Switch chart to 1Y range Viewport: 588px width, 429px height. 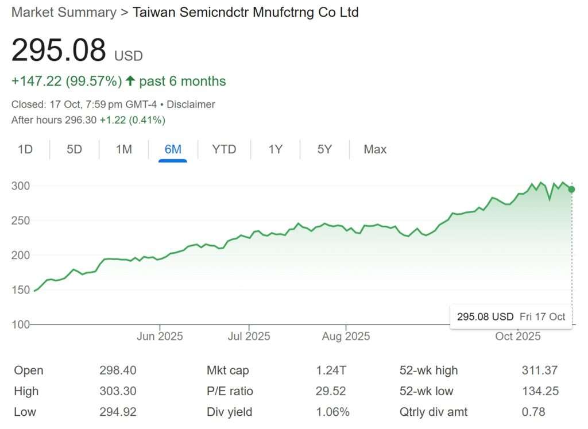click(275, 149)
